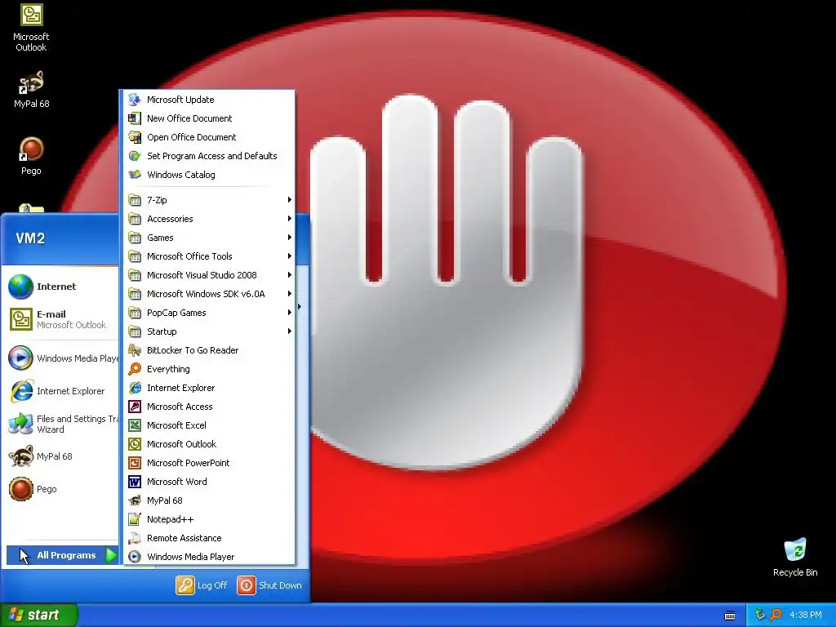Screen dimensions: 836x627
Task: Expand the PopCap Games folder
Action: pos(209,313)
